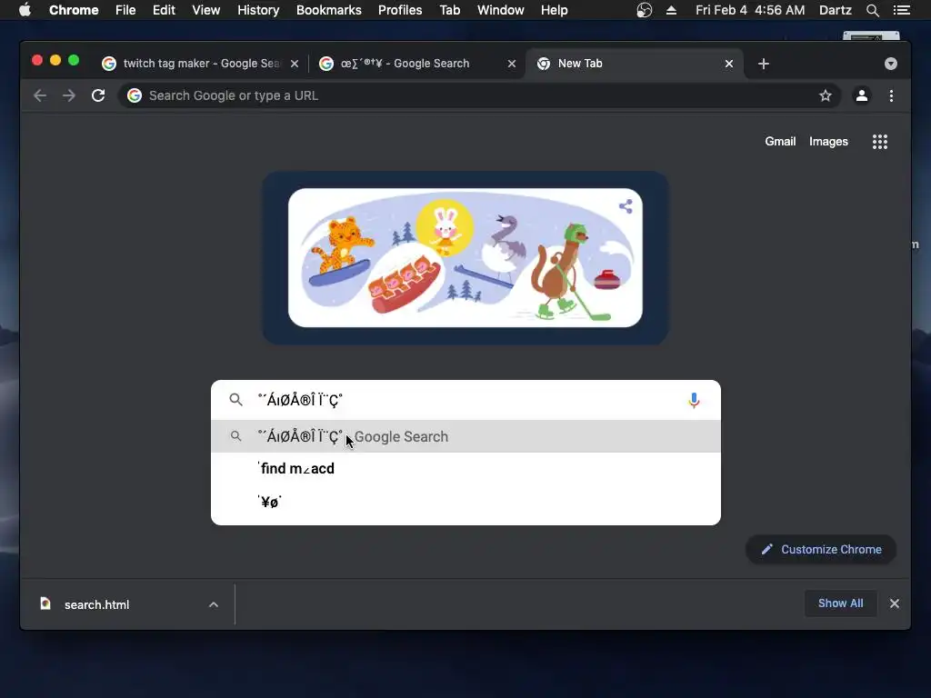
Task: Select the New Tab tab
Action: pyautogui.click(x=633, y=64)
